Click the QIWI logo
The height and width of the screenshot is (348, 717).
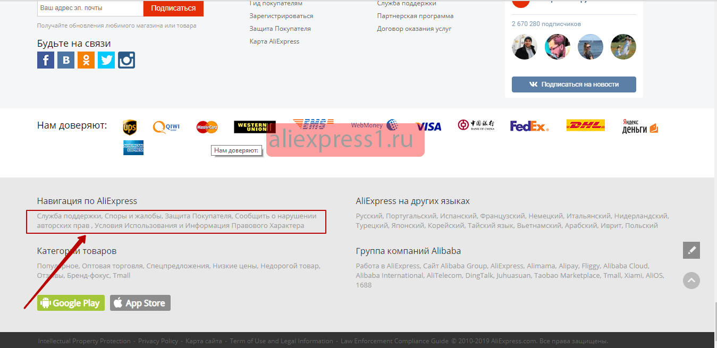166,127
